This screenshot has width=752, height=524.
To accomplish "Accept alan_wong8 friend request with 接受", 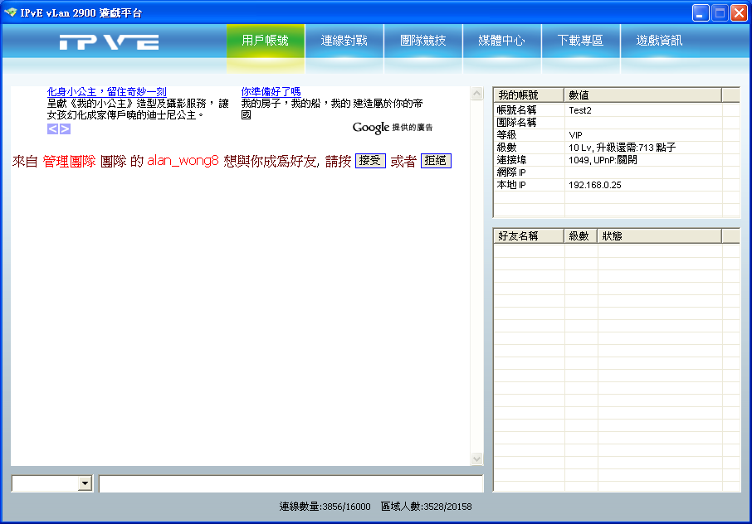I will coord(370,161).
